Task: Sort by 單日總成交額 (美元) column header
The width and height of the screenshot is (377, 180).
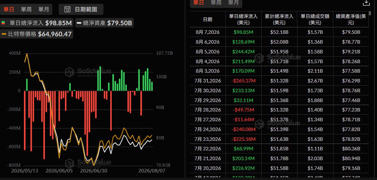Action: 315,20
